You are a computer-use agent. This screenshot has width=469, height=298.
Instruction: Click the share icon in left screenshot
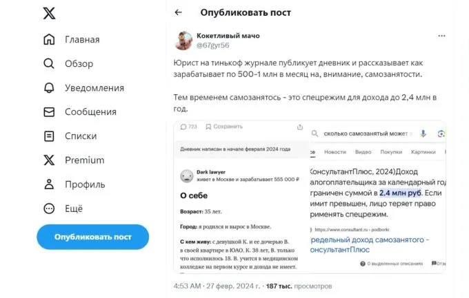coord(299,127)
